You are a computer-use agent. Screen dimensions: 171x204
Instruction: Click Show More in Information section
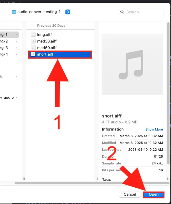coord(154,129)
